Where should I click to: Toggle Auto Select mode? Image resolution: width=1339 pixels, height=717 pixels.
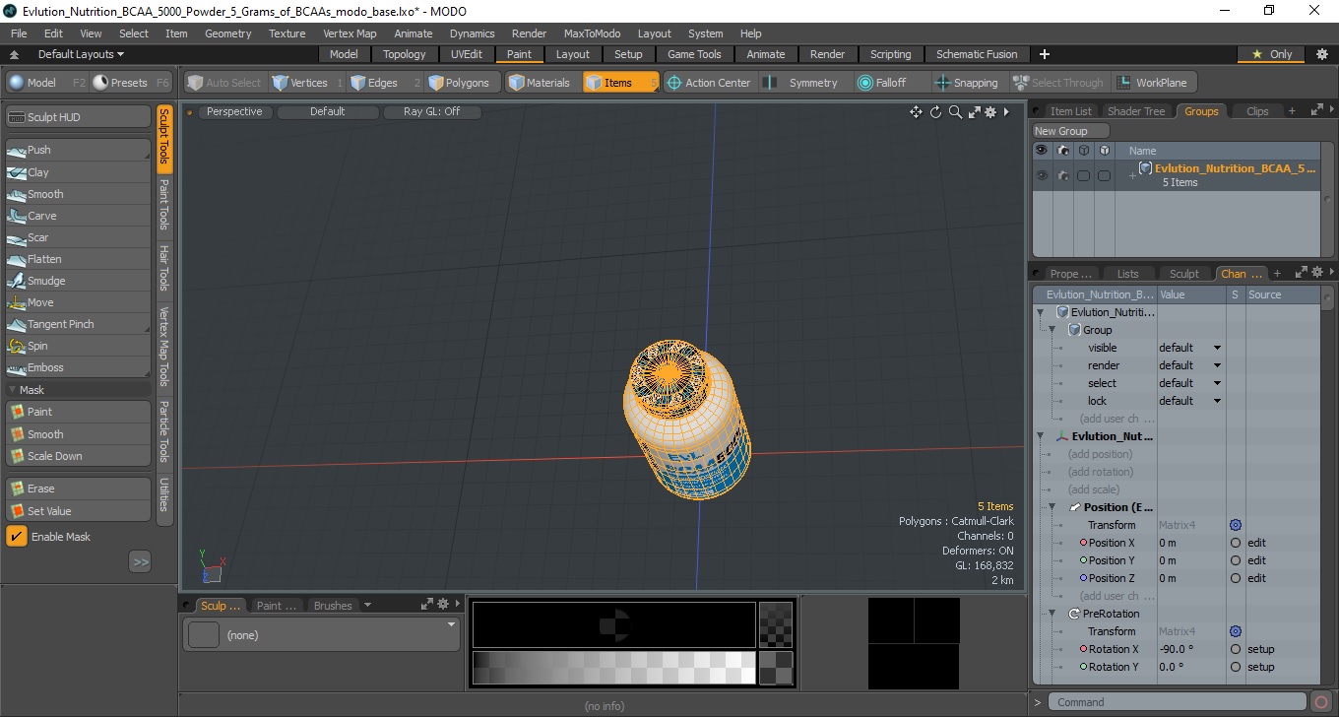pyautogui.click(x=225, y=83)
